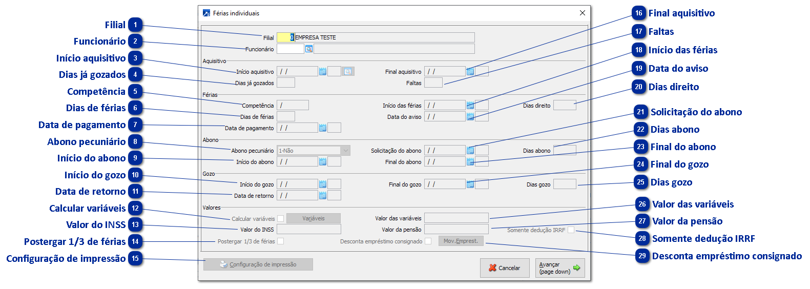Screen dimensions: 810x289
Task: Click the Dias já gozados field
Action: (286, 82)
